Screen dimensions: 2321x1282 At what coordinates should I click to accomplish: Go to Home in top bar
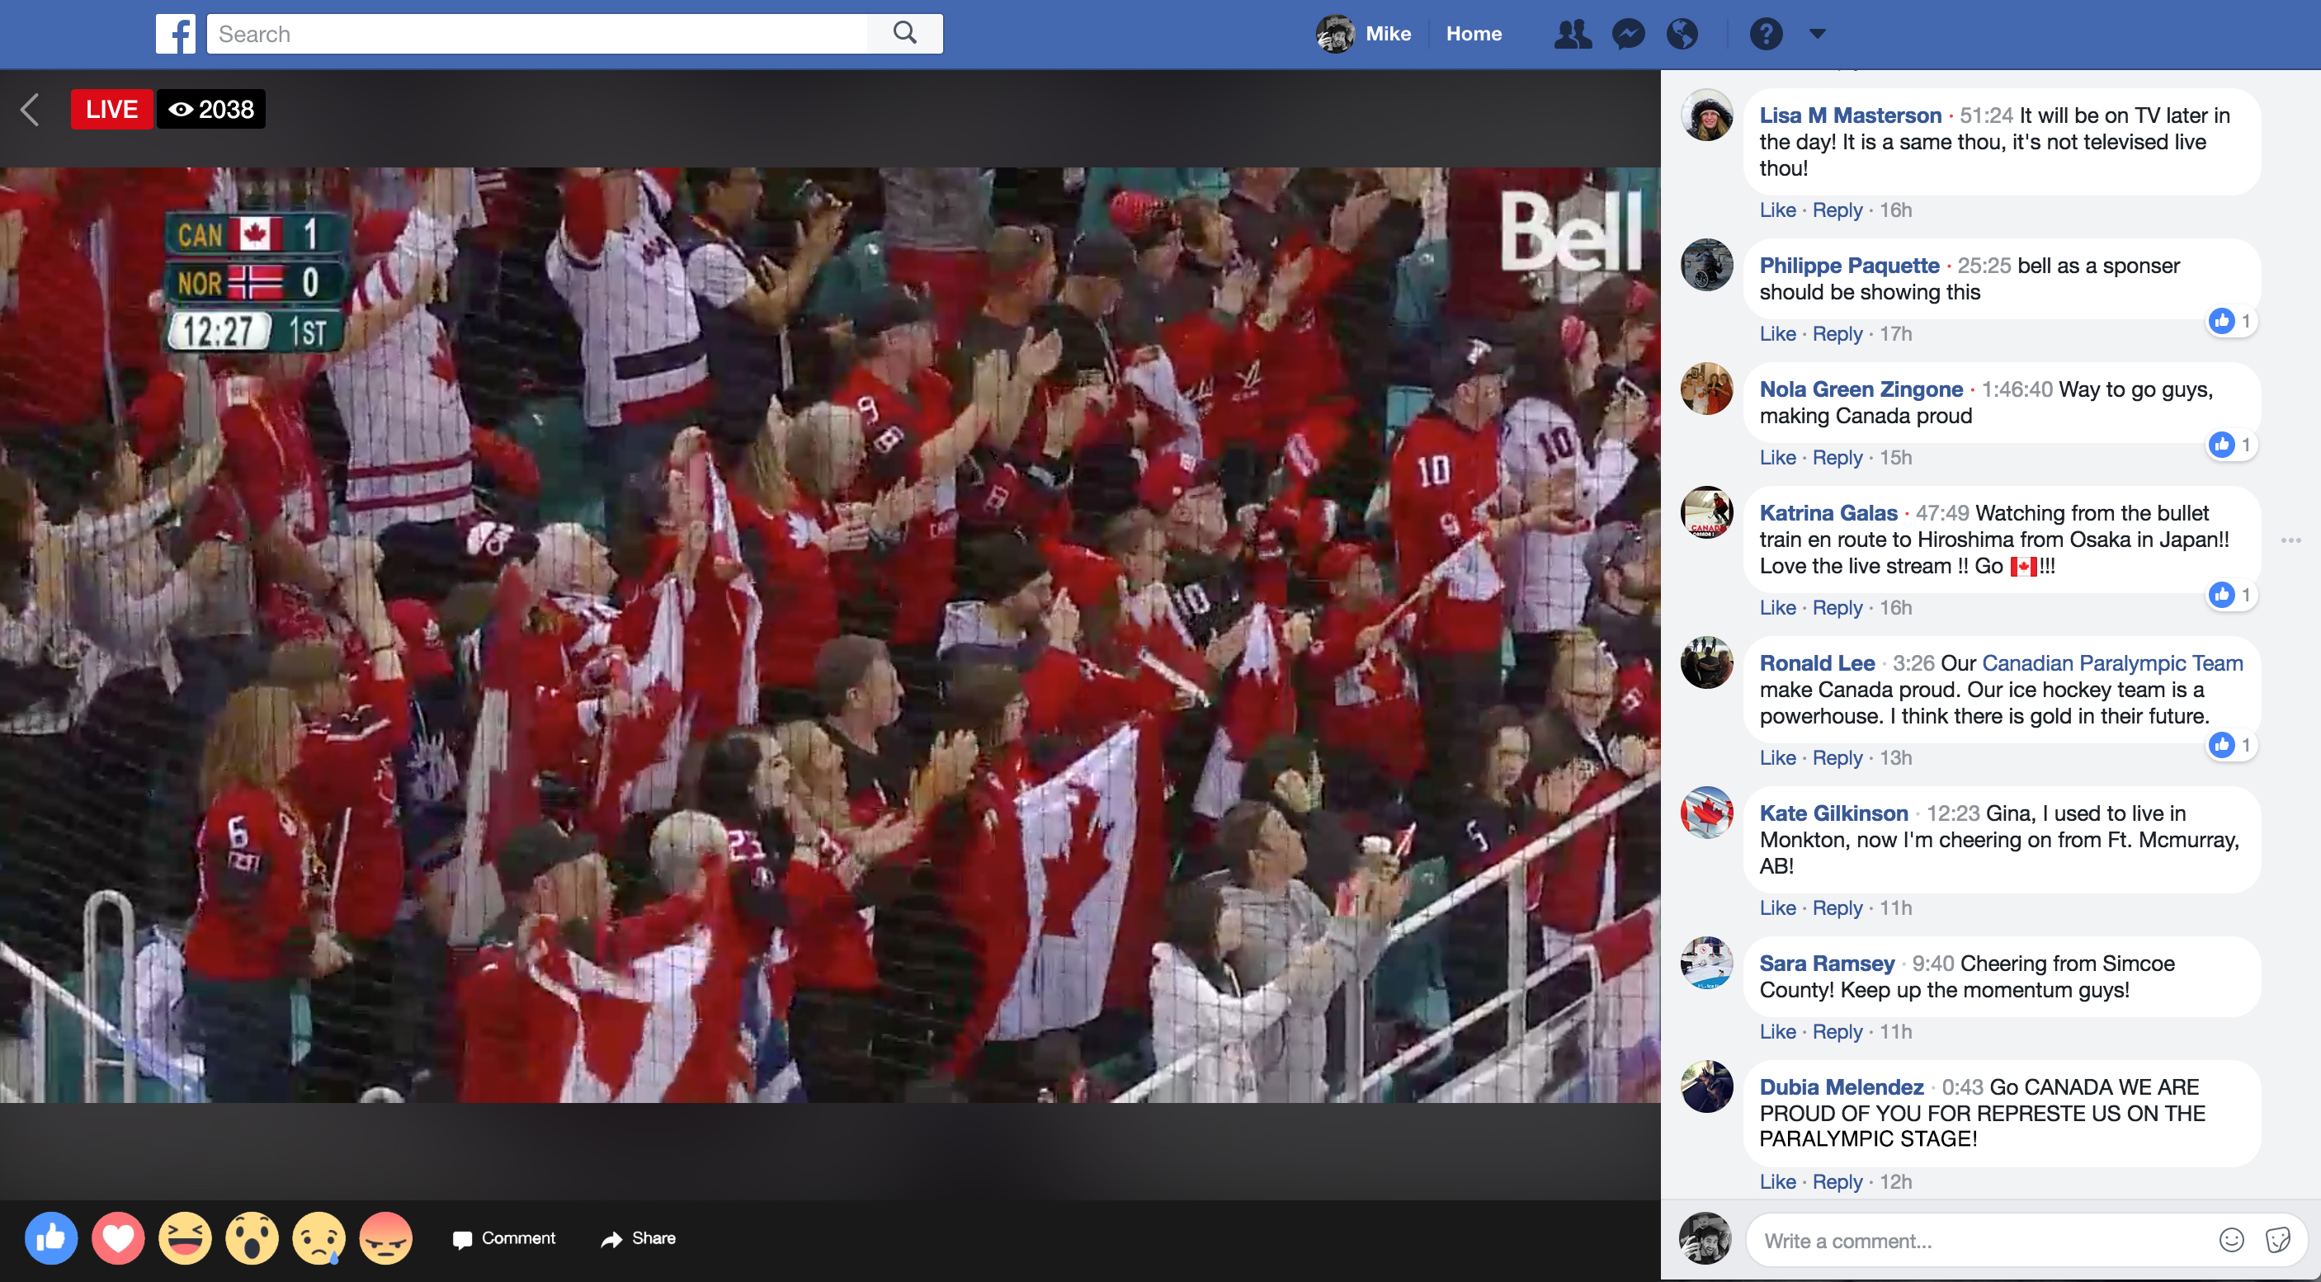click(x=1473, y=34)
